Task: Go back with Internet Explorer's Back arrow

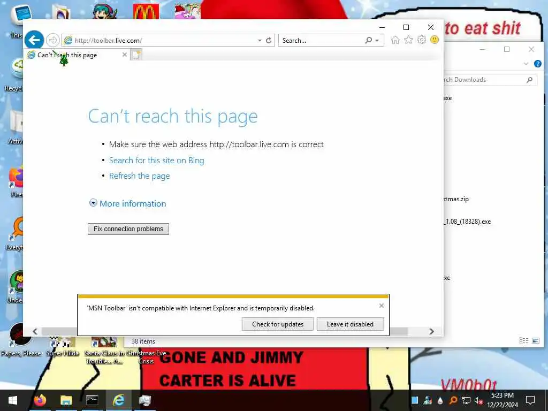Action: click(34, 40)
